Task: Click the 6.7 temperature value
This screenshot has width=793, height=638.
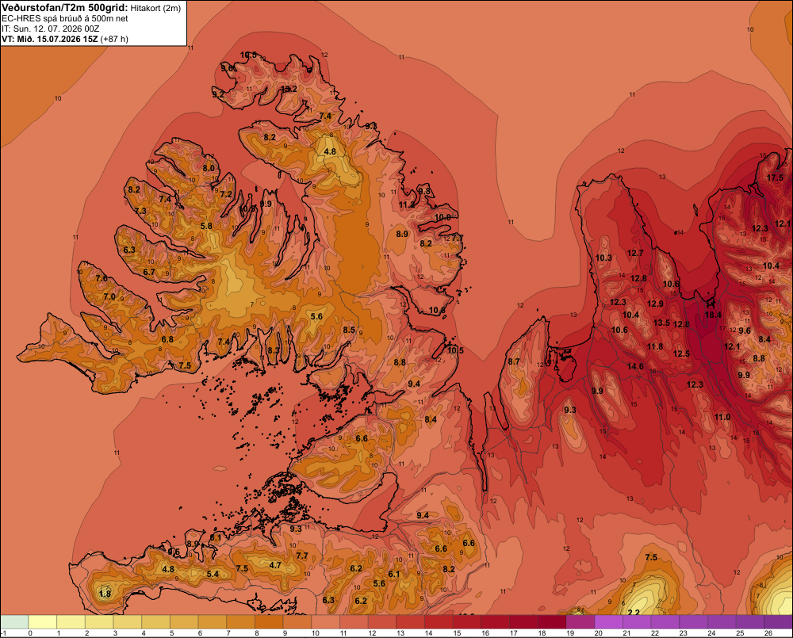Action: click(149, 272)
